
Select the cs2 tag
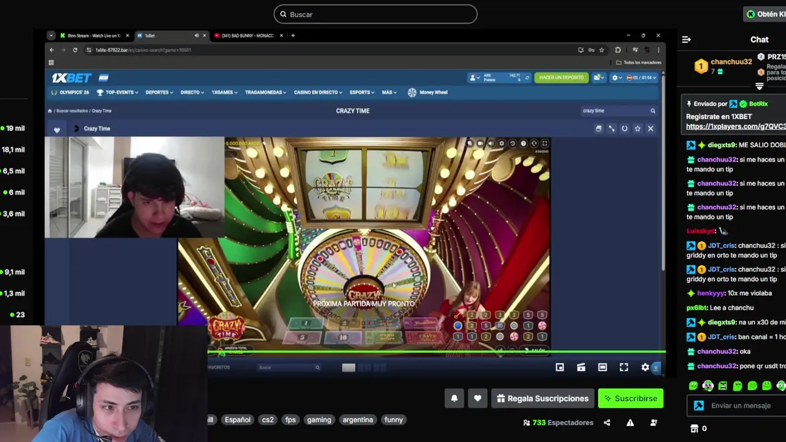(268, 420)
